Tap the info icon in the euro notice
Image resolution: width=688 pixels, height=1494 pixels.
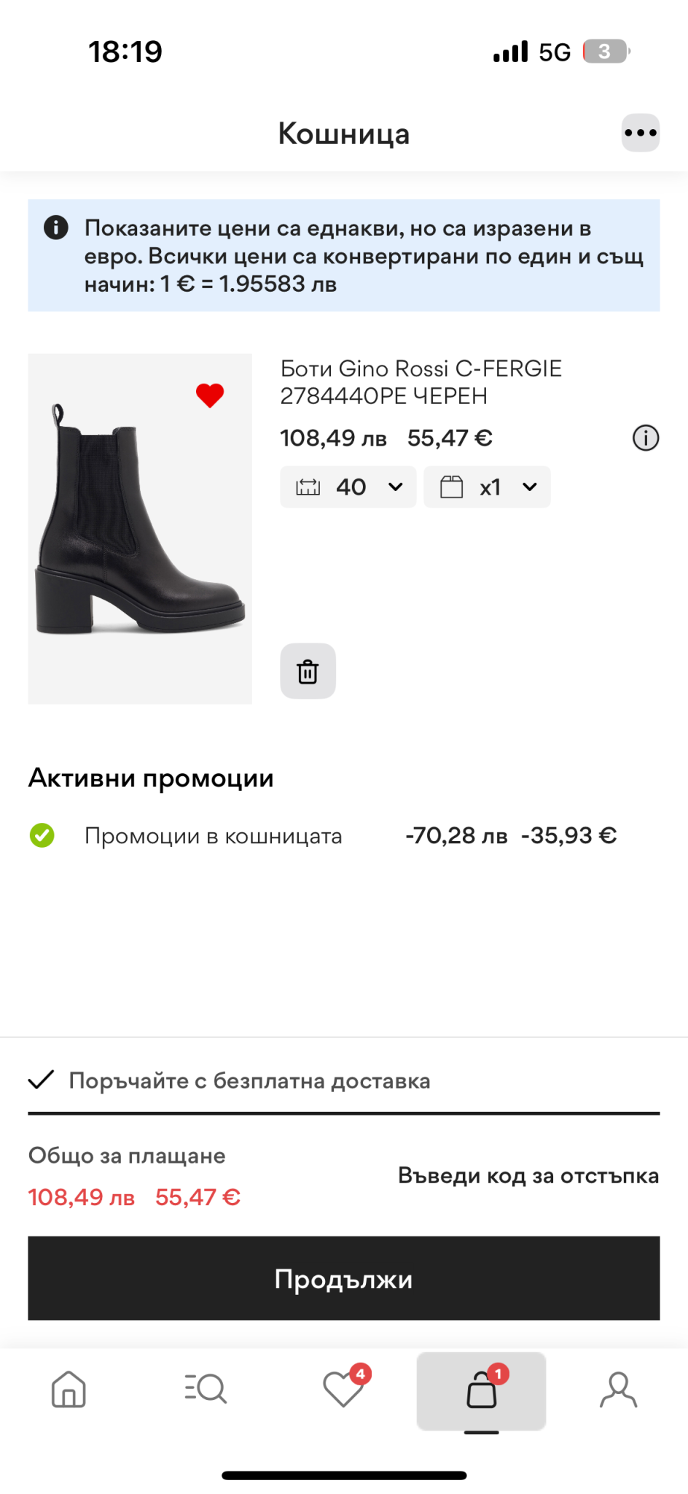tap(56, 228)
